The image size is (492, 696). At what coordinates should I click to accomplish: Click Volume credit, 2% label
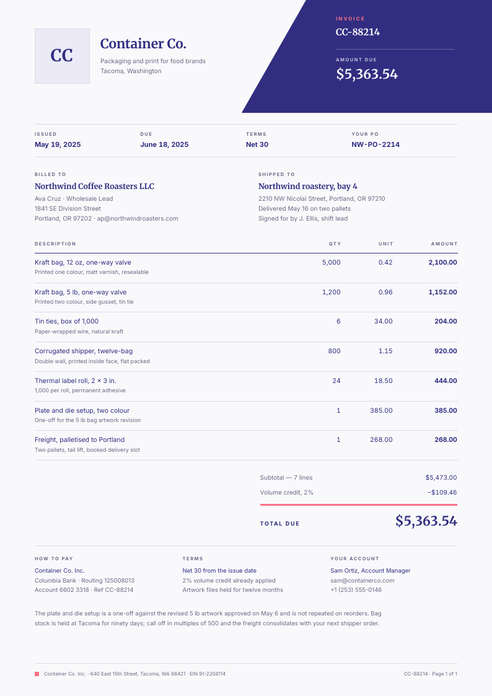[x=287, y=492]
